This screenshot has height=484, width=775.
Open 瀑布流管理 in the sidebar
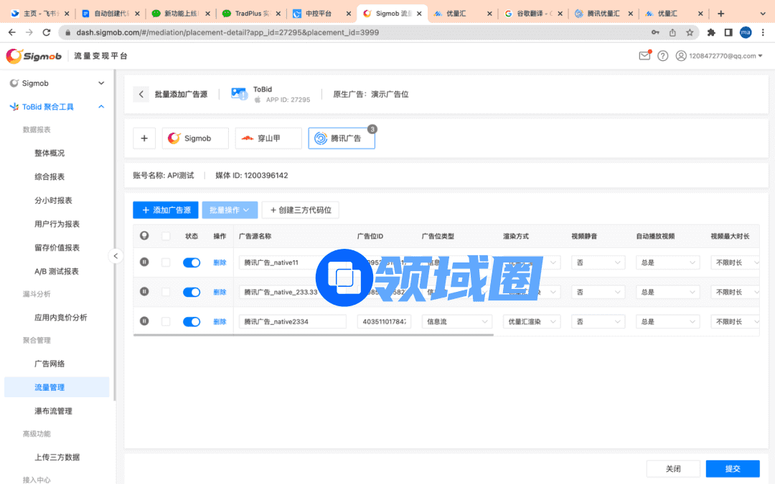pos(54,411)
